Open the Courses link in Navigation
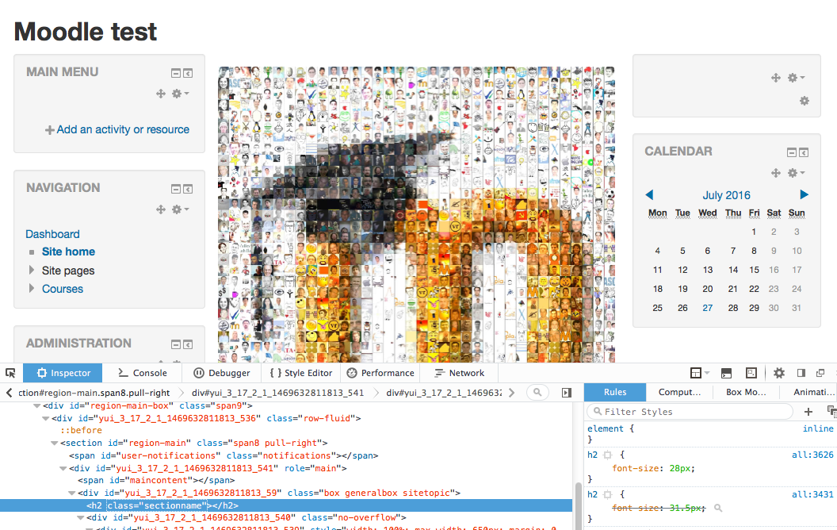The height and width of the screenshot is (530, 837). pos(63,289)
